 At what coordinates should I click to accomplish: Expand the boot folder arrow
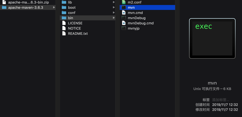point(114,8)
